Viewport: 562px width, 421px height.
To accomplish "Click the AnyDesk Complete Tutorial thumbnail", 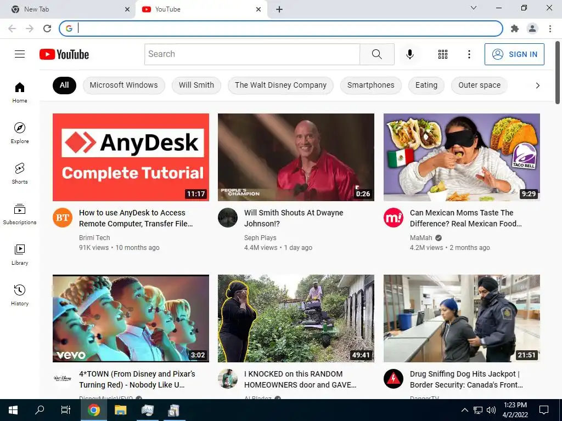I will (x=131, y=157).
